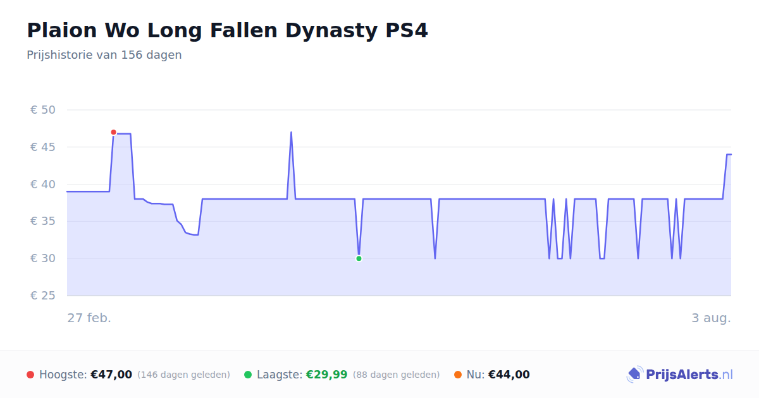Click the chart title Plaion Wo Long Fallen Dynasty PS4
759x398 pixels.
tap(227, 30)
